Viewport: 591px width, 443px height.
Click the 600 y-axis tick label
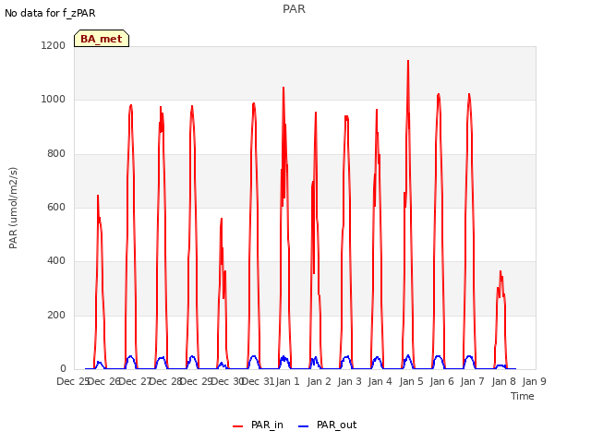tap(56, 207)
